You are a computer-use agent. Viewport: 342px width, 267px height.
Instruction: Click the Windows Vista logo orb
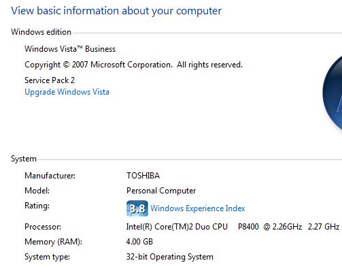pyautogui.click(x=332, y=93)
